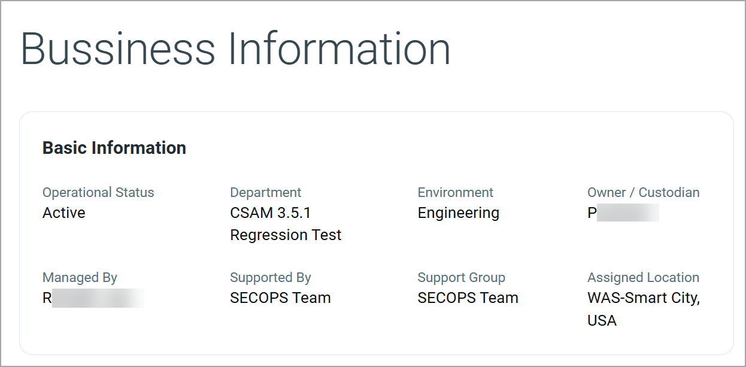Viewport: 746px width, 367px height.
Task: Click SECOPS Team under Supported By
Action: tap(280, 298)
